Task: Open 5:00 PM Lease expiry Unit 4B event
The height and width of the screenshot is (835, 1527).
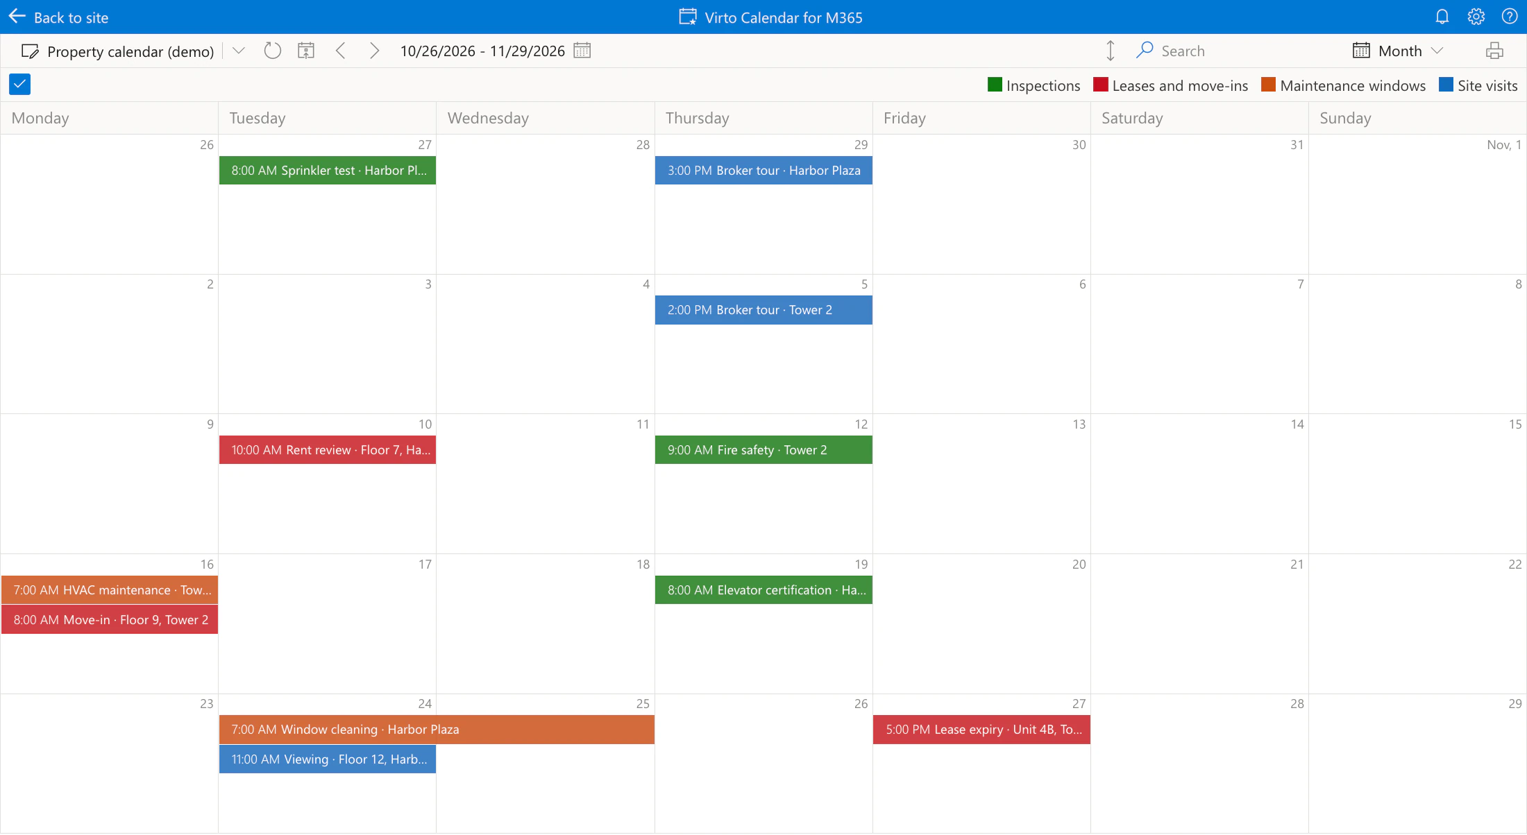Action: (x=981, y=730)
